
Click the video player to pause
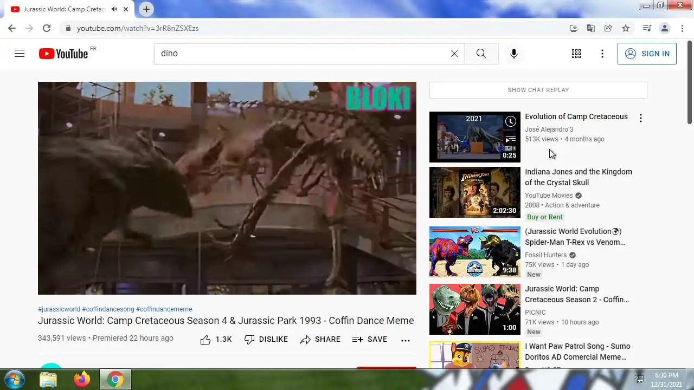pyautogui.click(x=227, y=188)
